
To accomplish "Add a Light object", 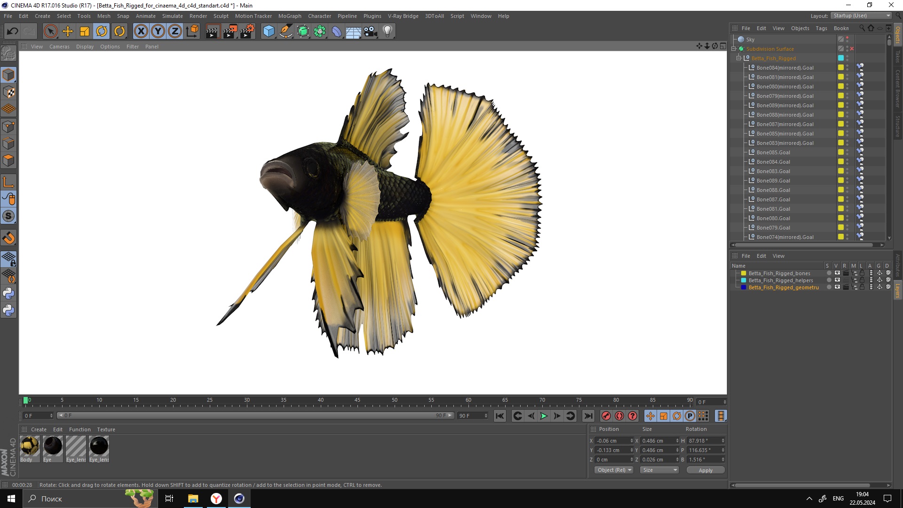I will coord(388,32).
